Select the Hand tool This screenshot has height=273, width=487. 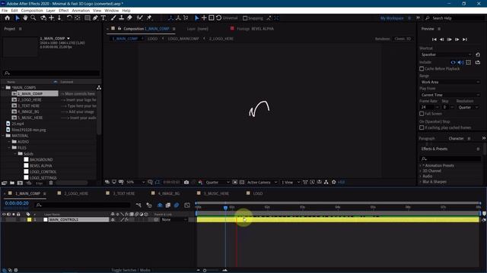pyautogui.click(x=25, y=18)
